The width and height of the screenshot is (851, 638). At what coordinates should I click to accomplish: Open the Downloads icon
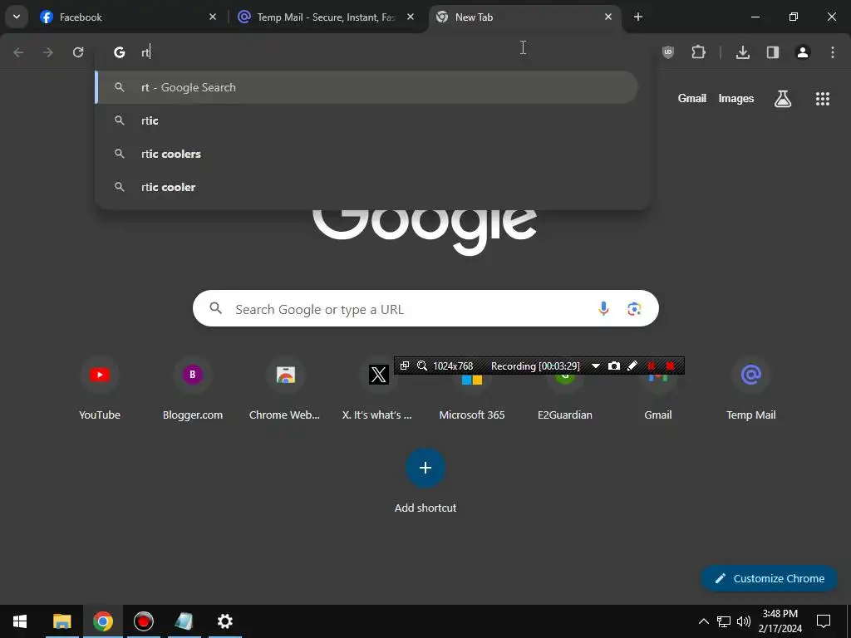click(743, 52)
